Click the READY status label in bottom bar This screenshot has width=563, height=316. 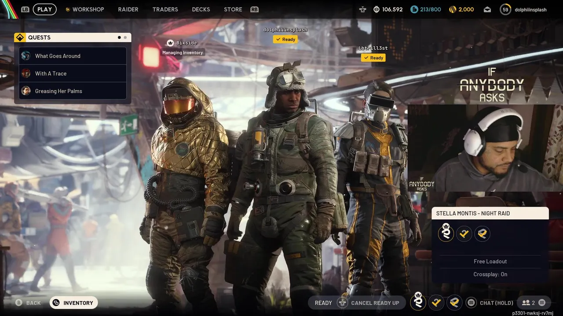coord(323,303)
